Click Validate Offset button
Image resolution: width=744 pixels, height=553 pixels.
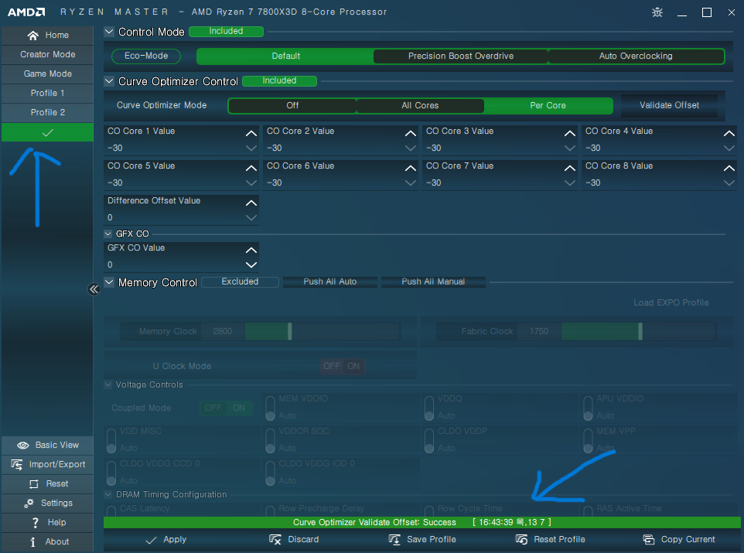click(x=669, y=105)
